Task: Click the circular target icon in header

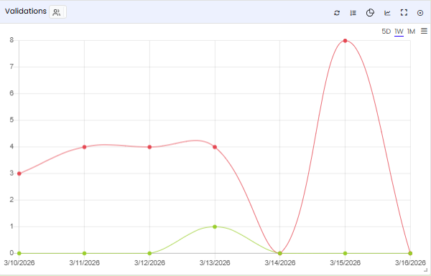Action: point(420,13)
